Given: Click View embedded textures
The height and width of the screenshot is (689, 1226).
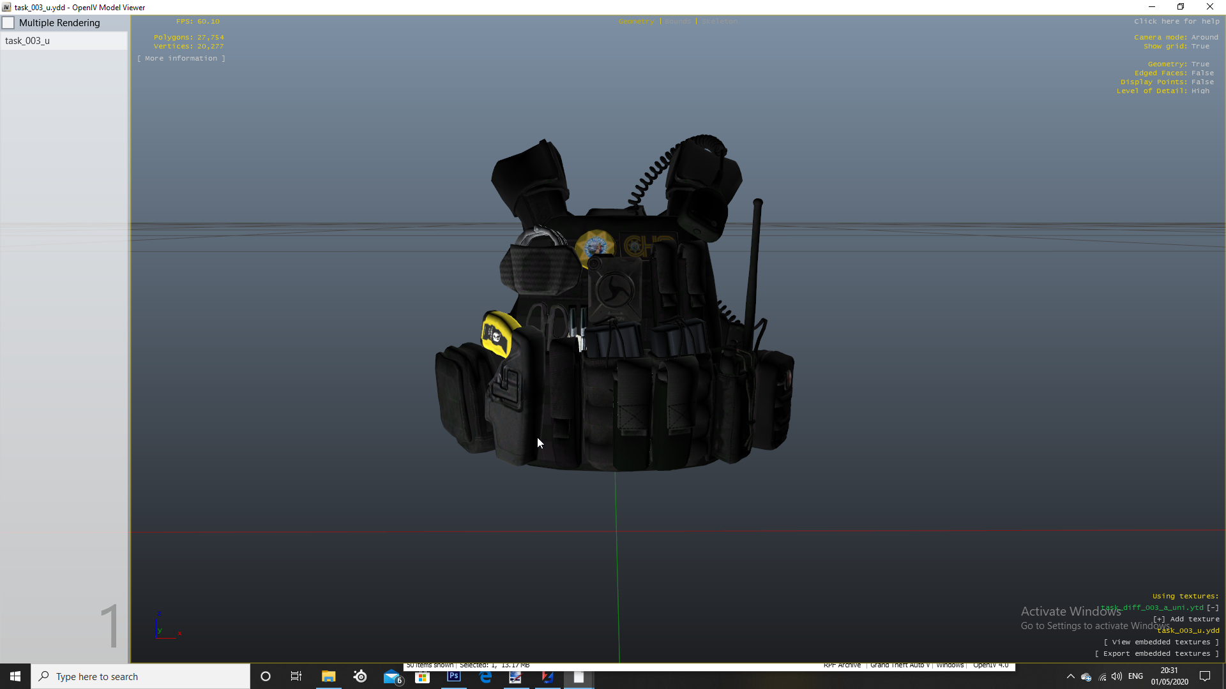Looking at the screenshot, I should [1161, 642].
